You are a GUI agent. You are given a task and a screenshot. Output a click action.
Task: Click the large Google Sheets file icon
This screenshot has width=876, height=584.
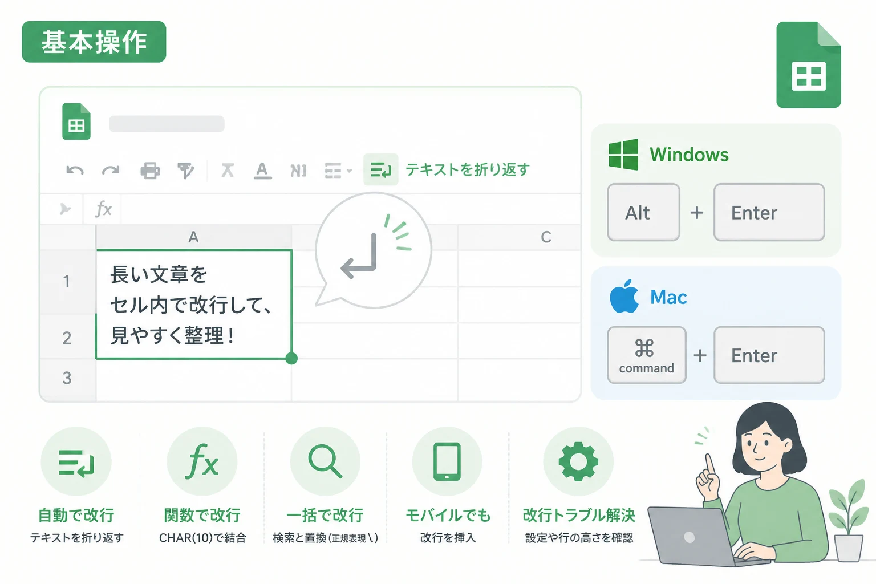click(809, 64)
